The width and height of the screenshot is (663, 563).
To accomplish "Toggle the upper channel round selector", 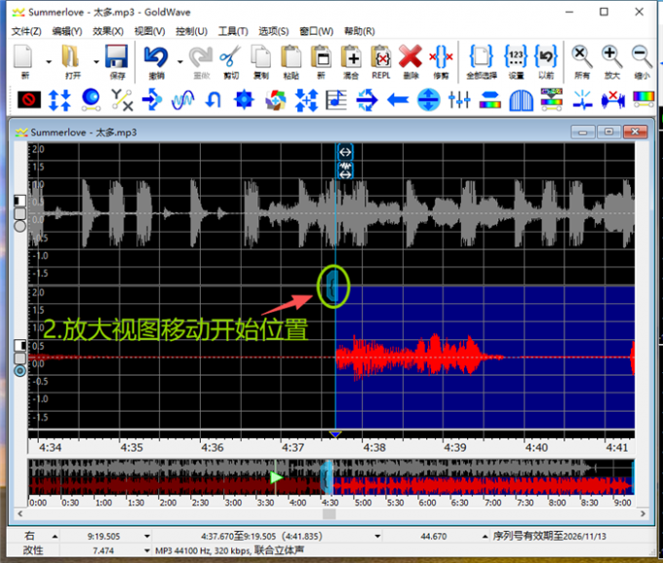I will tap(19, 226).
